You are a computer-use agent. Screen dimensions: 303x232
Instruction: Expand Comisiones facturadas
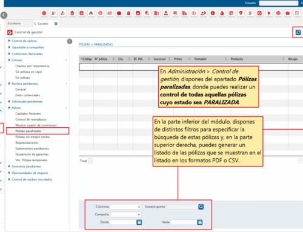(x=9, y=54)
